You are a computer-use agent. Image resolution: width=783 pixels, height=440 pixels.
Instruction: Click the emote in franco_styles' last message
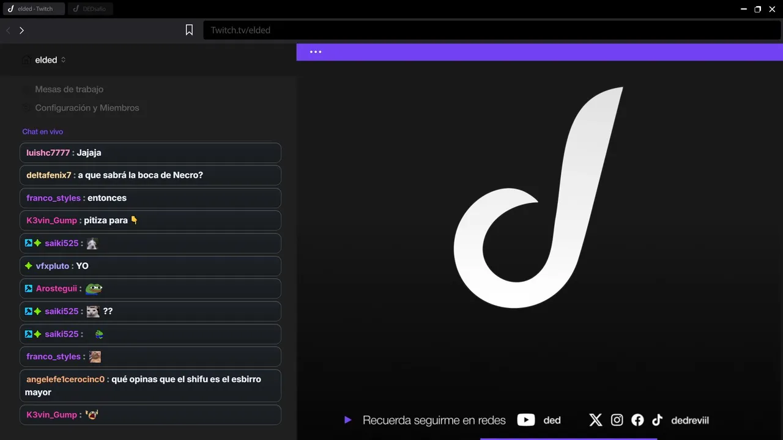pyautogui.click(x=95, y=356)
